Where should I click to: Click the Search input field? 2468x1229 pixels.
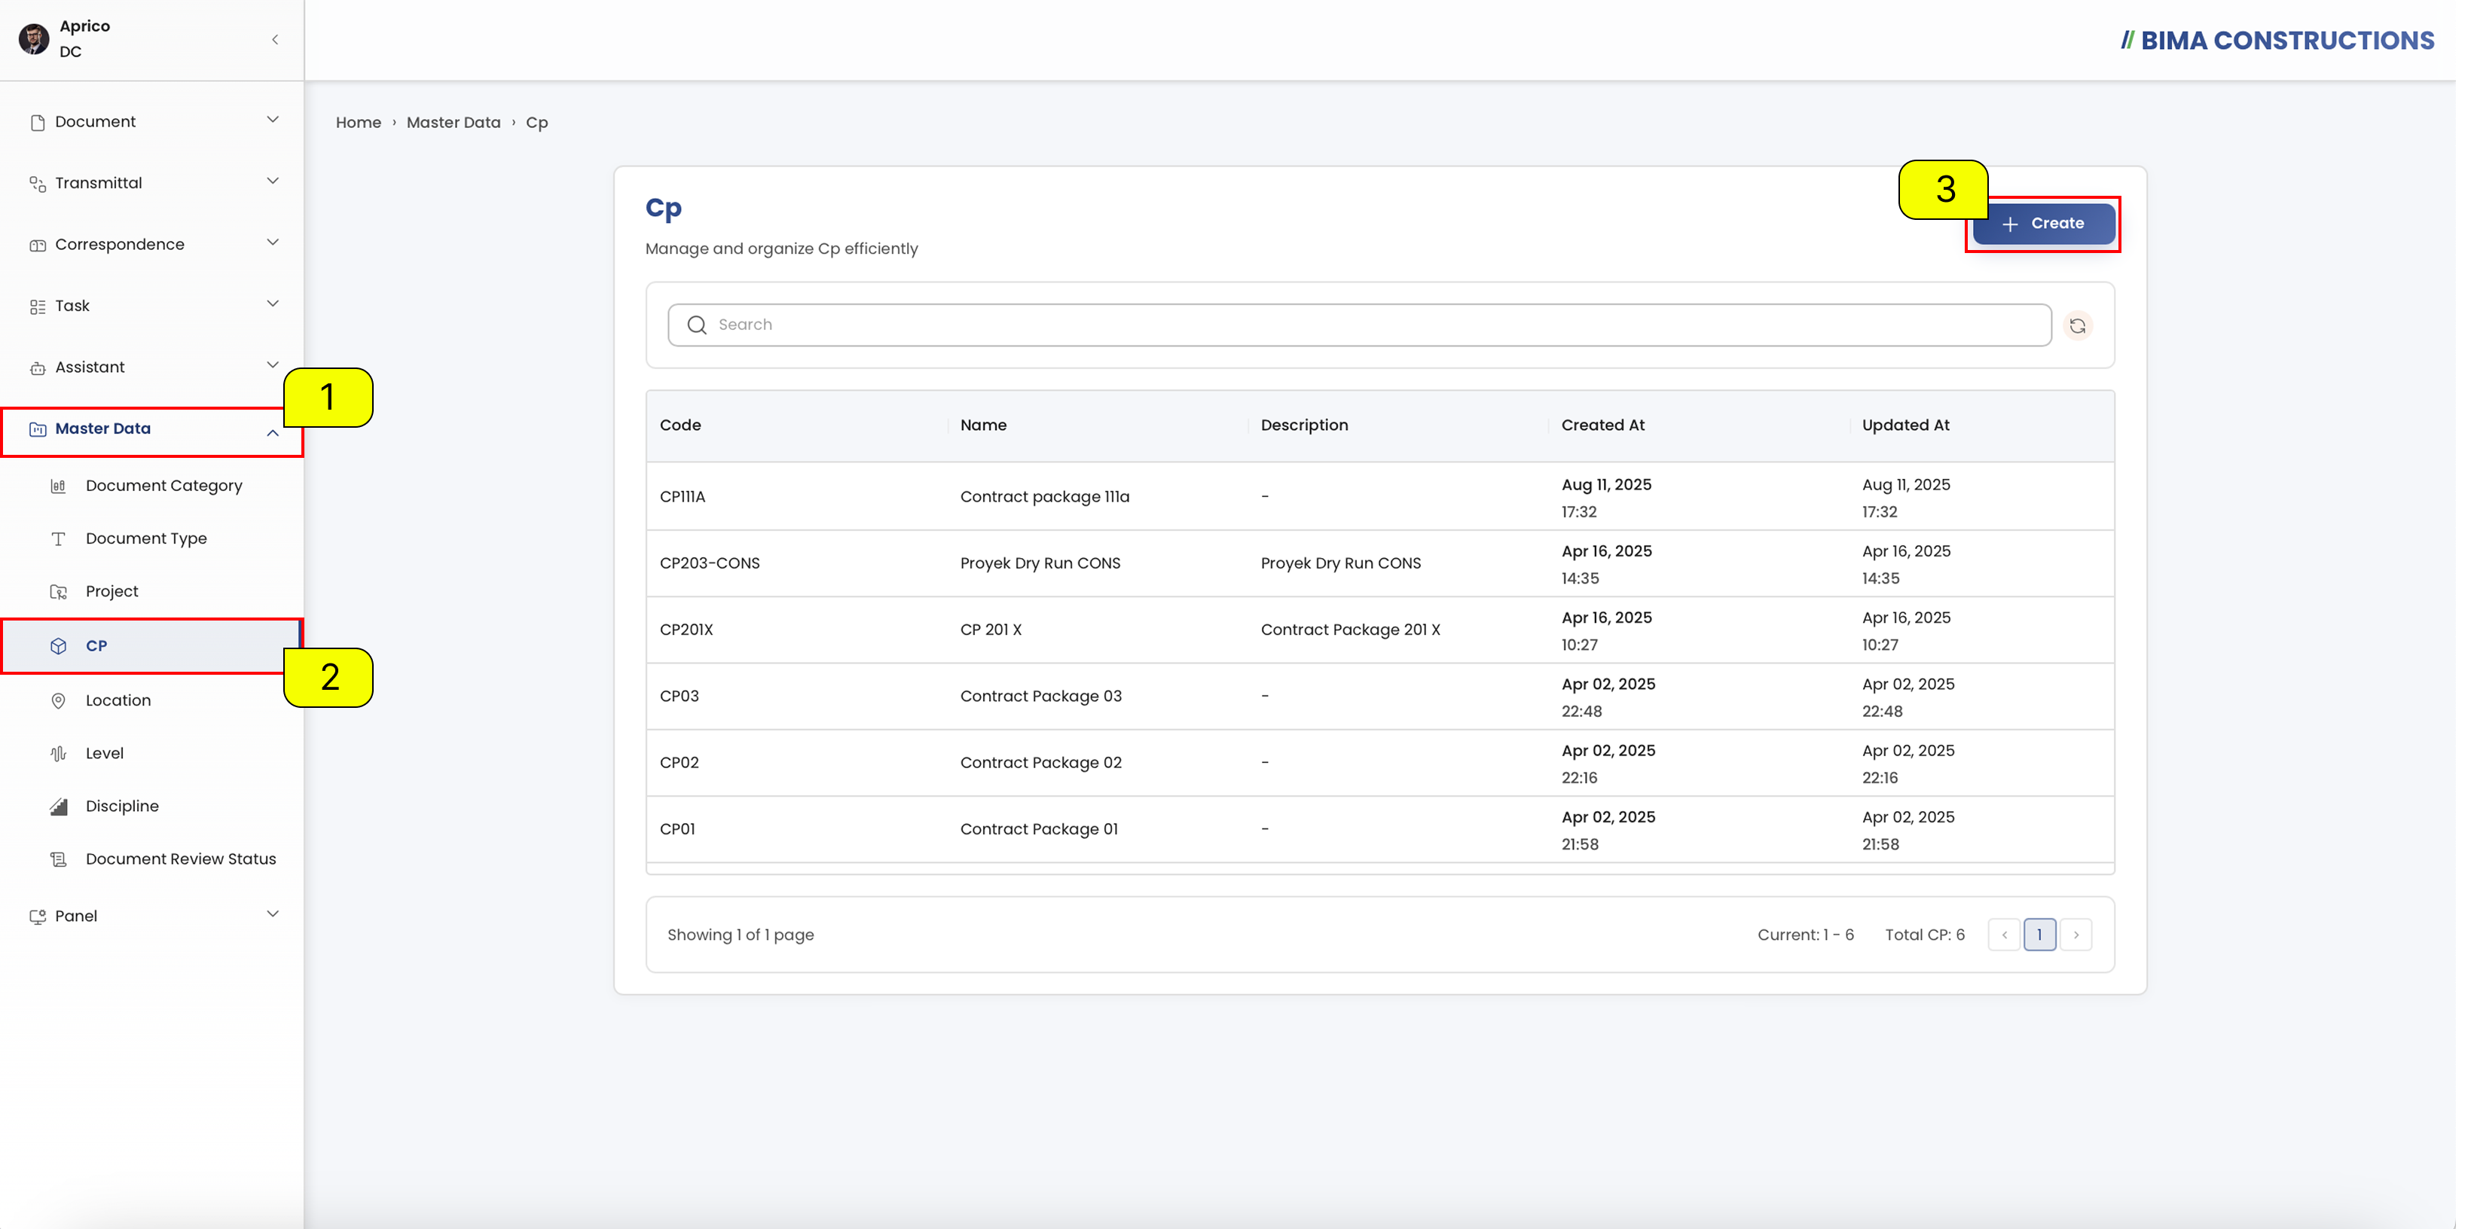1358,325
